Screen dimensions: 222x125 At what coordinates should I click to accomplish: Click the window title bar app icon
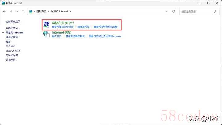click(3, 3)
